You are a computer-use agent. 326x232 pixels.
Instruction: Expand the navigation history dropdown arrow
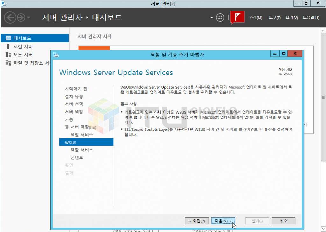[x=29, y=18]
